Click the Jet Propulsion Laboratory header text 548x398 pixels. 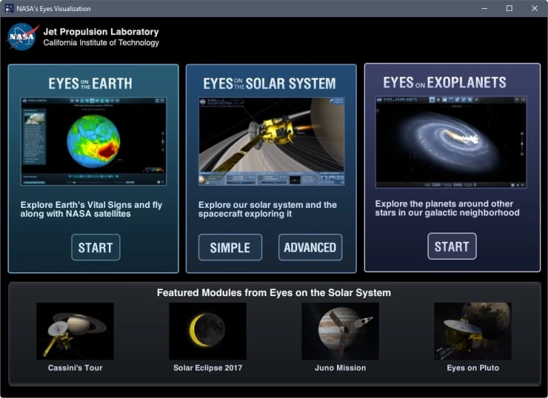pyautogui.click(x=101, y=32)
